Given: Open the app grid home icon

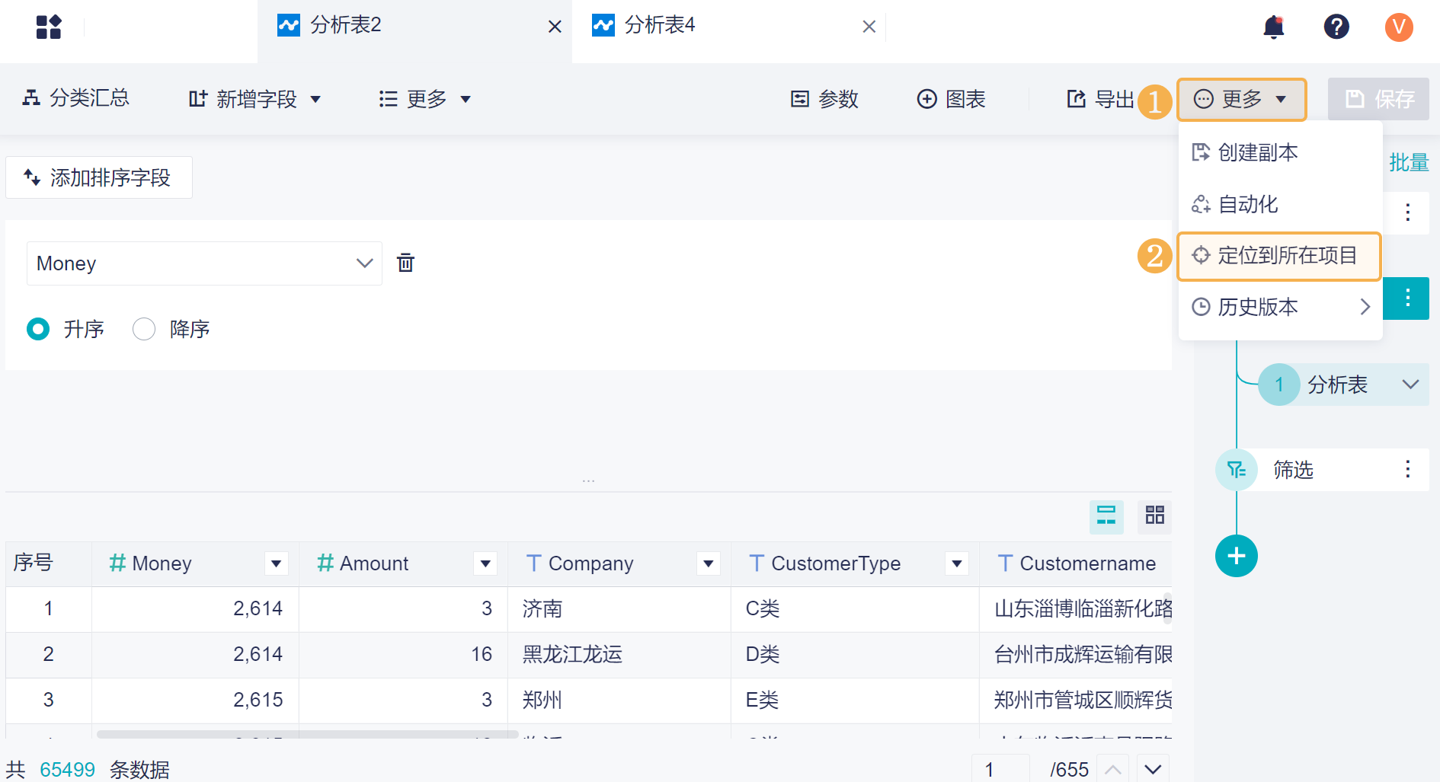Looking at the screenshot, I should coord(49,27).
